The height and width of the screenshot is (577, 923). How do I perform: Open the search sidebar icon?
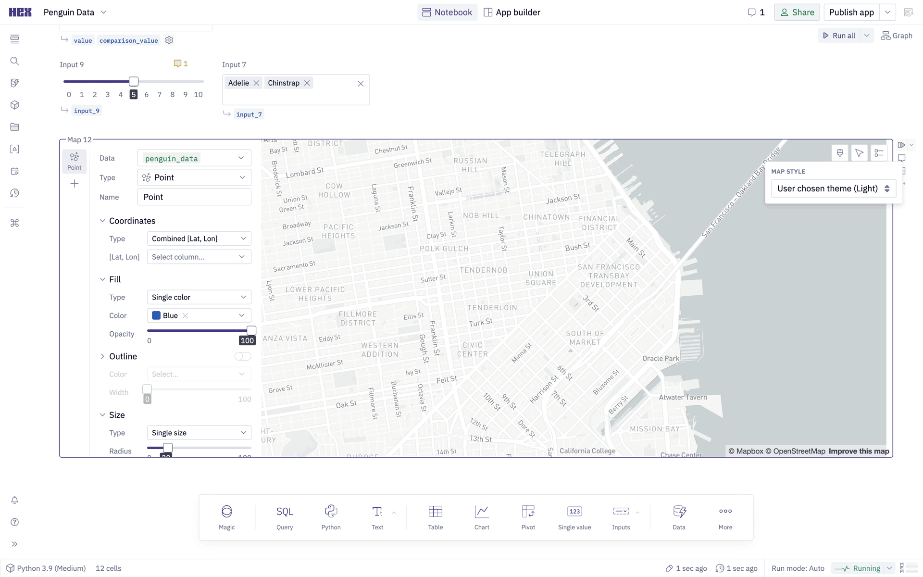click(15, 61)
